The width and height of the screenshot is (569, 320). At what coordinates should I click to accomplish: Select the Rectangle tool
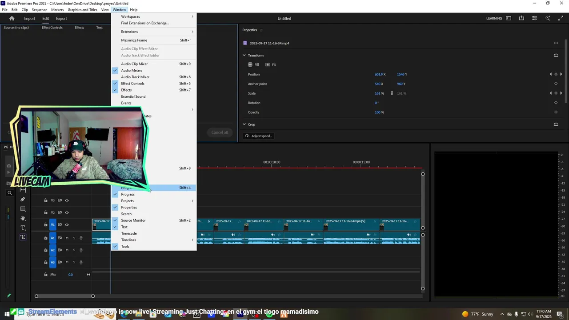click(23, 209)
